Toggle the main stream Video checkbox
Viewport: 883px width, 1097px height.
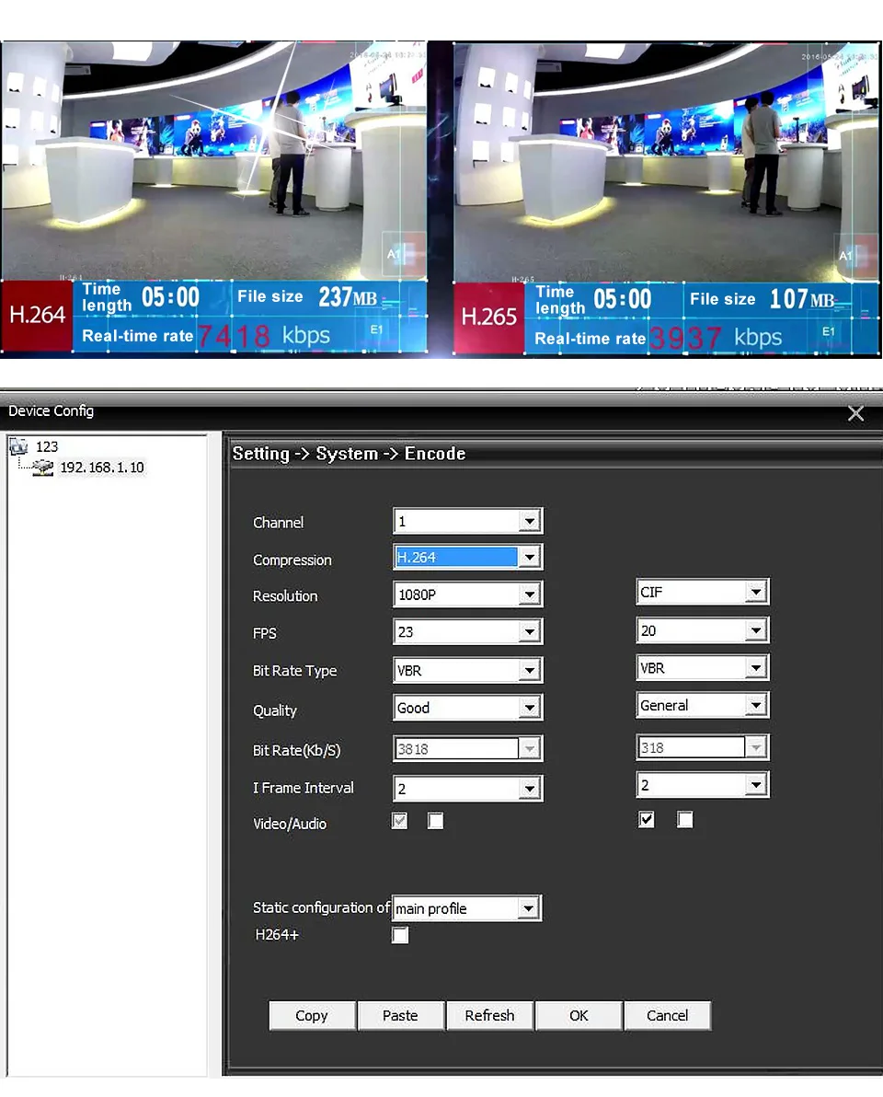click(399, 821)
